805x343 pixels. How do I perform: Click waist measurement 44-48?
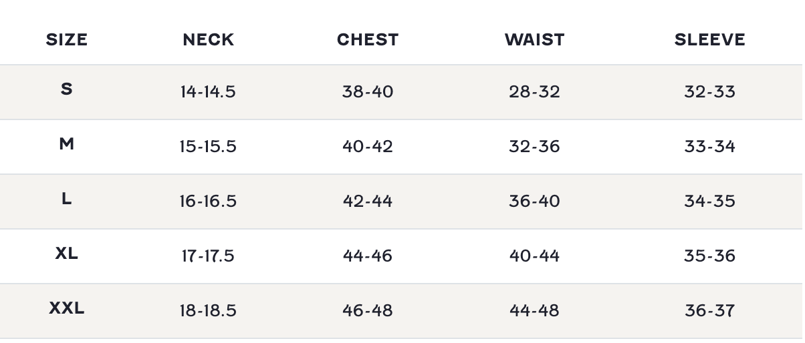click(534, 311)
